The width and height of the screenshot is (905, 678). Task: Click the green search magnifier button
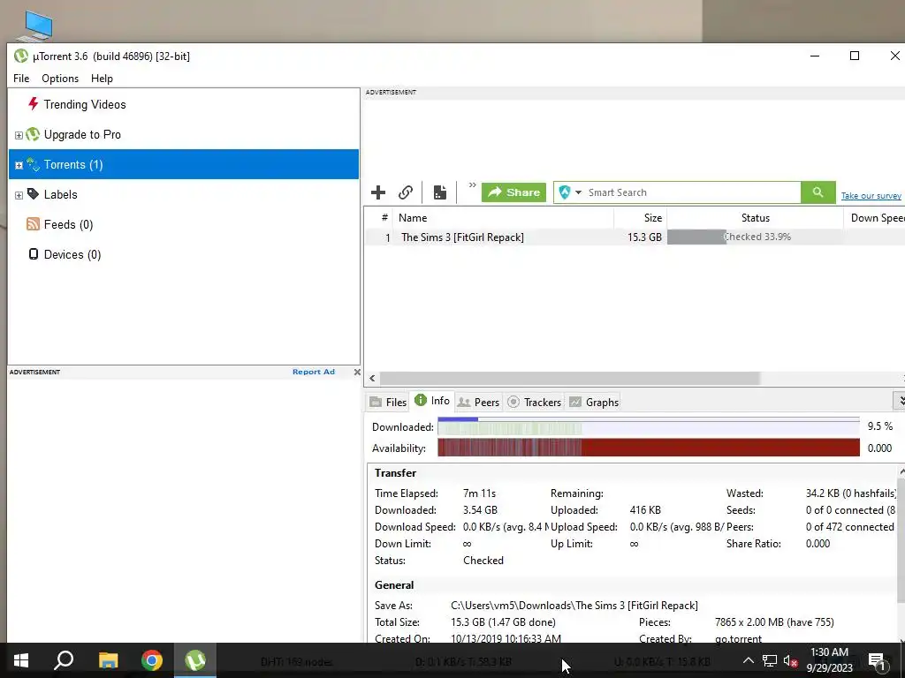(818, 192)
